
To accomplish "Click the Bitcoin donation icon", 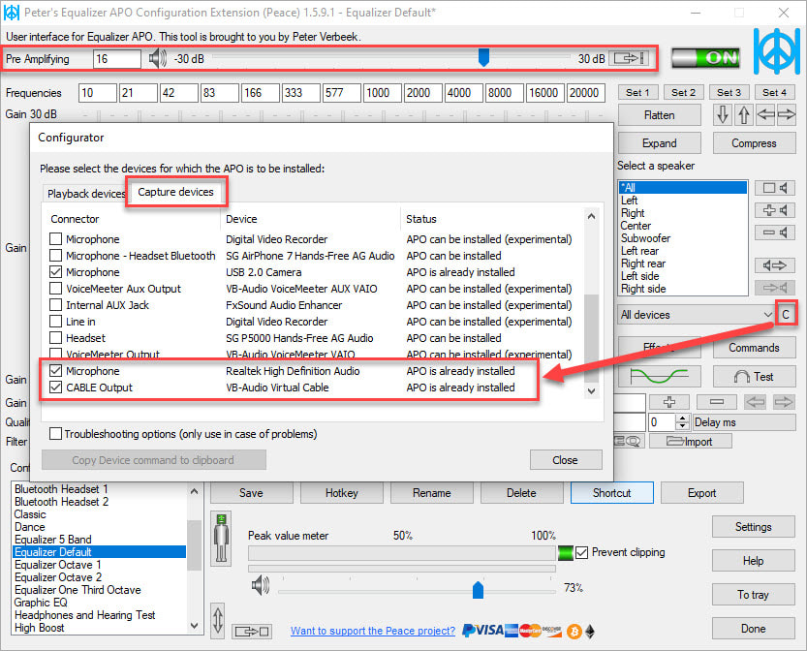I will (574, 632).
